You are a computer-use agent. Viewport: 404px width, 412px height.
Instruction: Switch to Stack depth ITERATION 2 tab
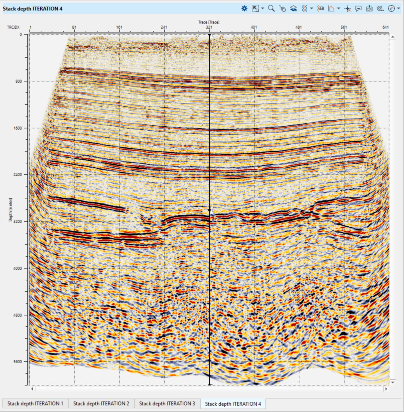click(x=101, y=403)
